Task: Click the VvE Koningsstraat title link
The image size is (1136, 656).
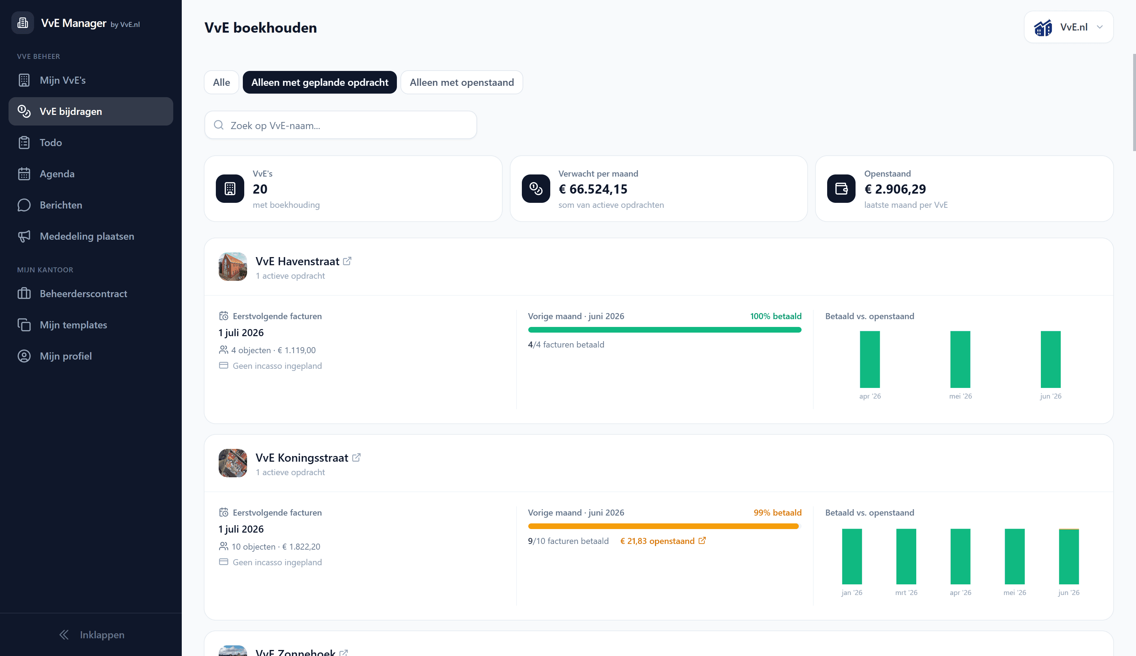Action: click(x=302, y=458)
